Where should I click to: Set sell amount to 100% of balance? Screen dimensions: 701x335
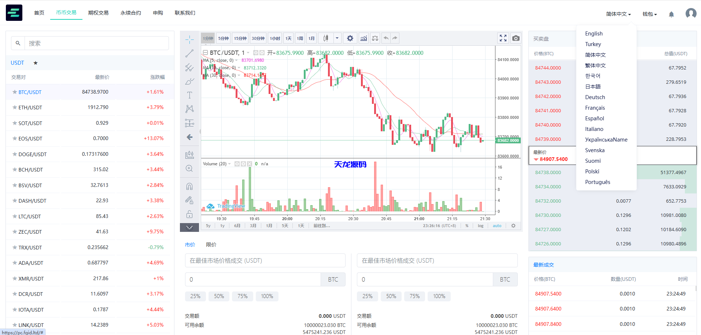(x=439, y=296)
